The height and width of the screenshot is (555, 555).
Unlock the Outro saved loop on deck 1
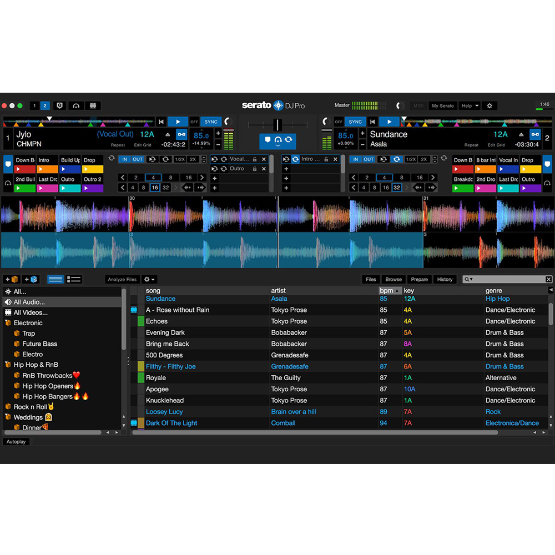click(255, 169)
